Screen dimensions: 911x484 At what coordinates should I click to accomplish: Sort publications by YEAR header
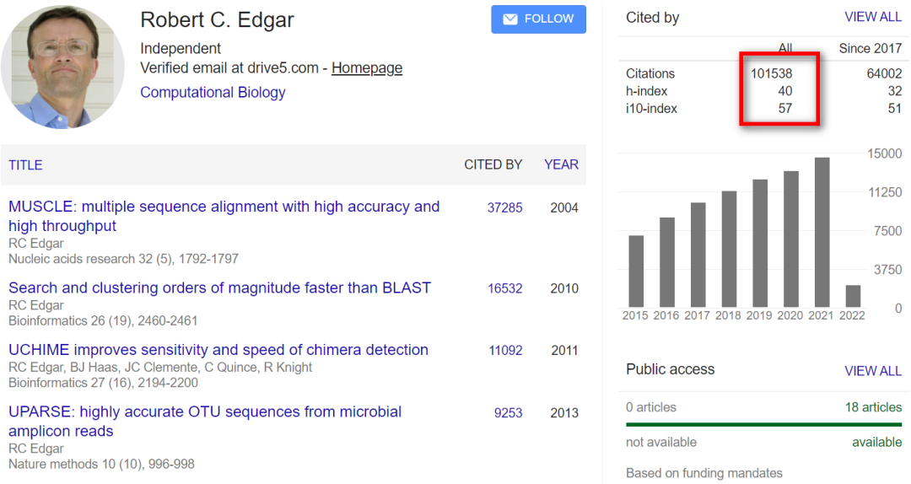point(561,165)
